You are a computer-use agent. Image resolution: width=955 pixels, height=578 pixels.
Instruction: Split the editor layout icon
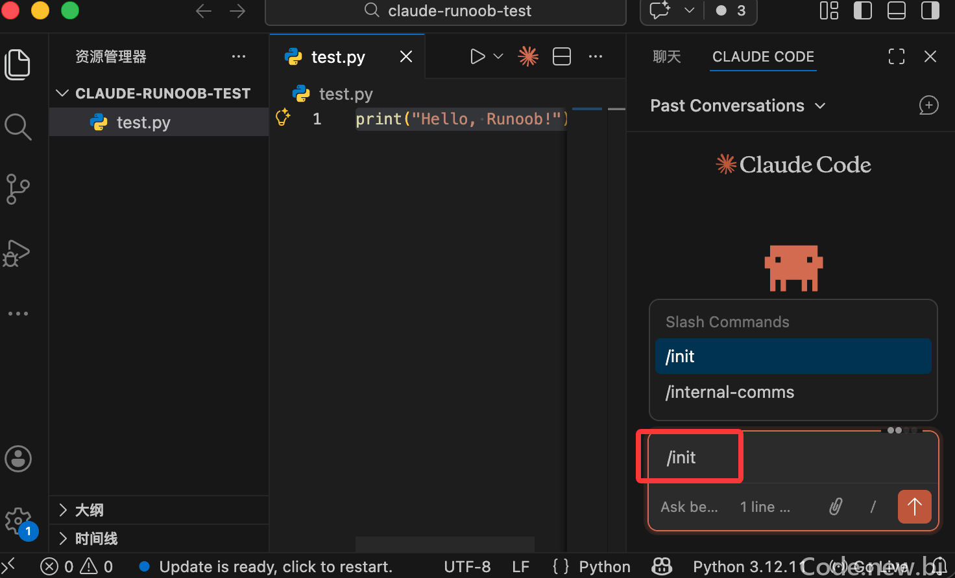coord(562,57)
